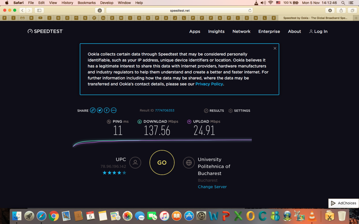Open the Bookmarks menu
This screenshot has height=224, width=359.
click(87, 3)
